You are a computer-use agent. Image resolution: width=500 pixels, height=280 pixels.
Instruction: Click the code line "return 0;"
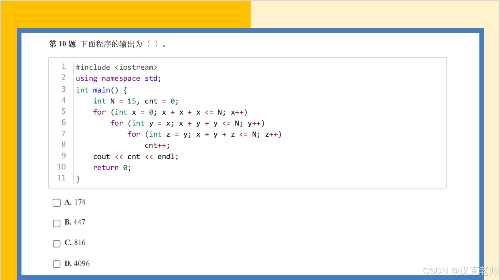coord(112,168)
